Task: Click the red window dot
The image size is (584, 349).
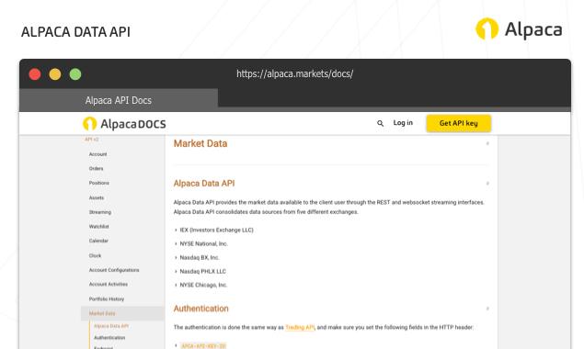Action: 35,74
